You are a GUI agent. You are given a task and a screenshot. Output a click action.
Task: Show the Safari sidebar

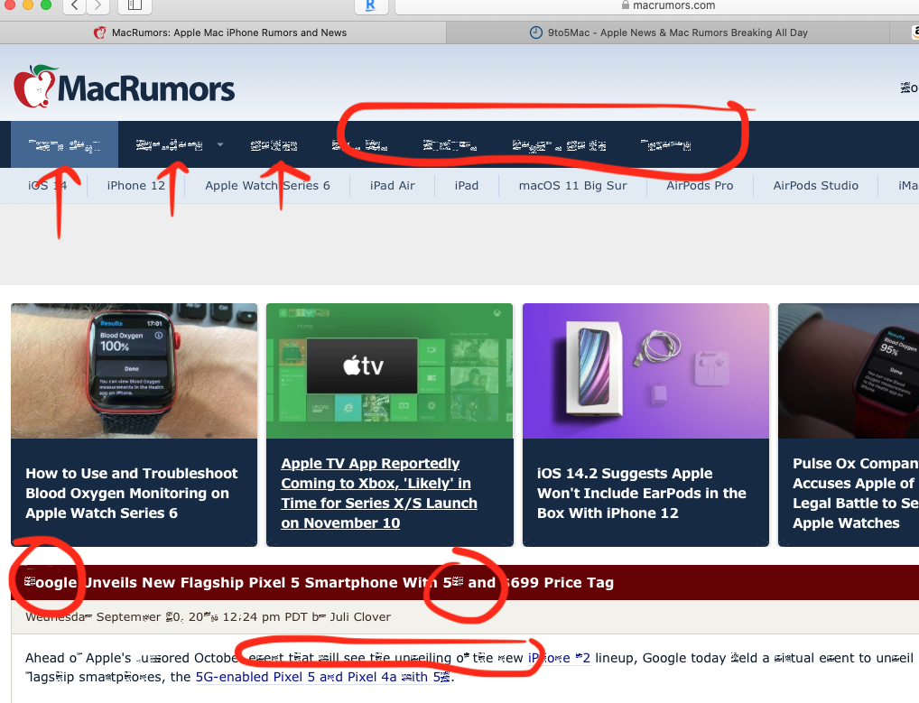point(135,5)
